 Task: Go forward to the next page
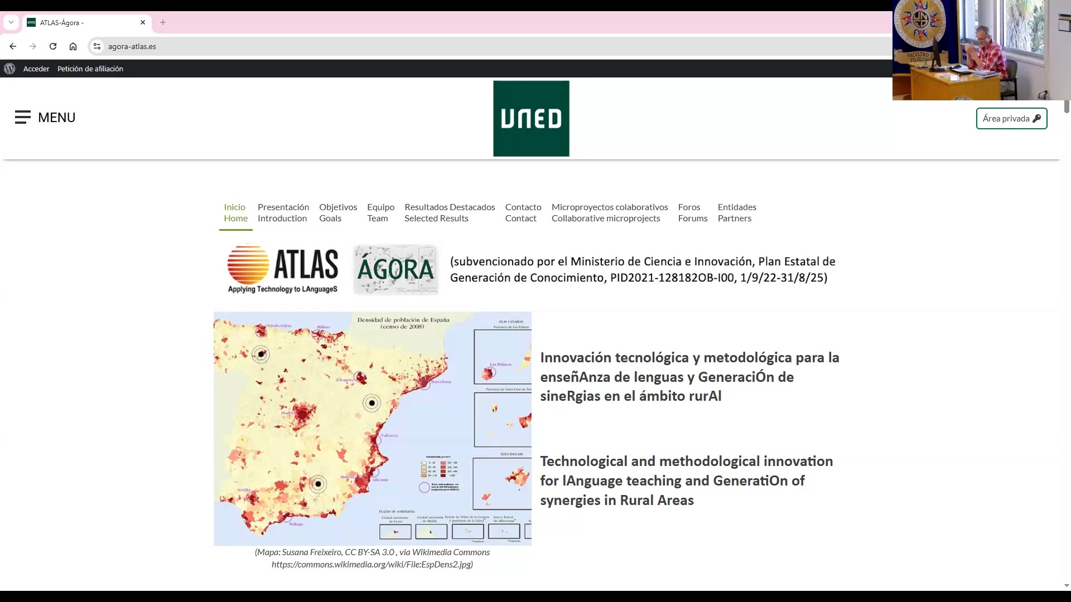(33, 46)
